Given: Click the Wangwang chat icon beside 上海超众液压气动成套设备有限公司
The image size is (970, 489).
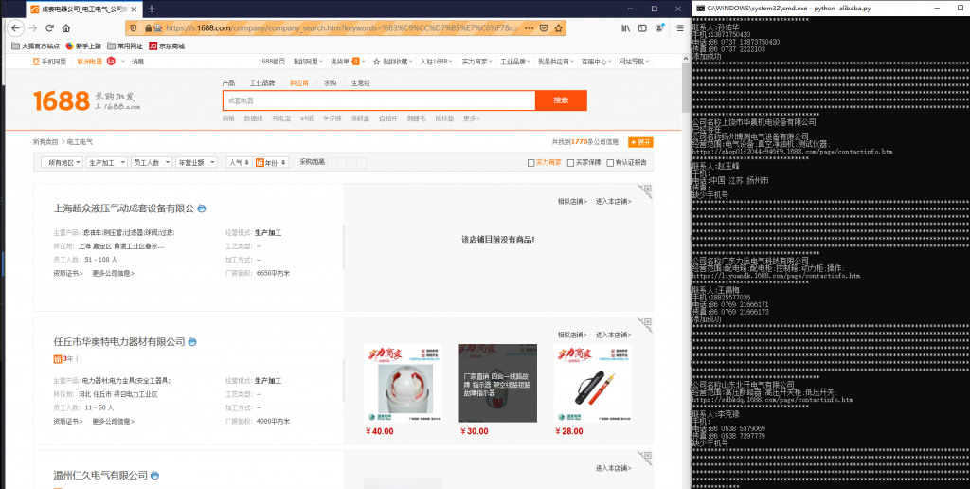Looking at the screenshot, I should 202,208.
